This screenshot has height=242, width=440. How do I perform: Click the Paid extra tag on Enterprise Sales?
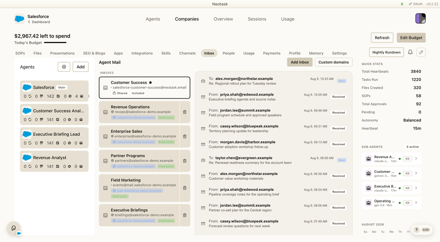[166, 142]
